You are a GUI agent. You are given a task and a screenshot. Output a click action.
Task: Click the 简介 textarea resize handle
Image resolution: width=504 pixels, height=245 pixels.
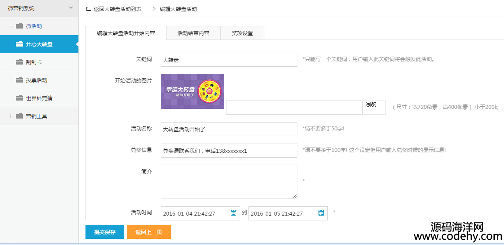tap(295, 196)
